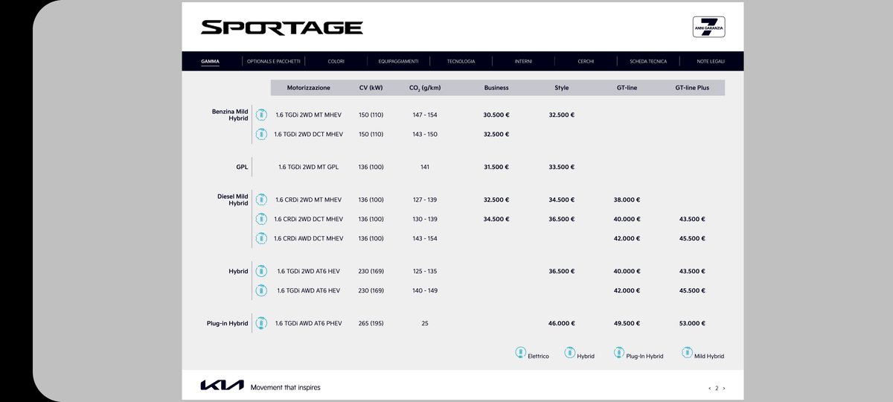This screenshot has height=402, width=893.
Task: Click mild hybrid icon for 1.6 CRDi 2WD DCT MHEV
Action: (261, 219)
